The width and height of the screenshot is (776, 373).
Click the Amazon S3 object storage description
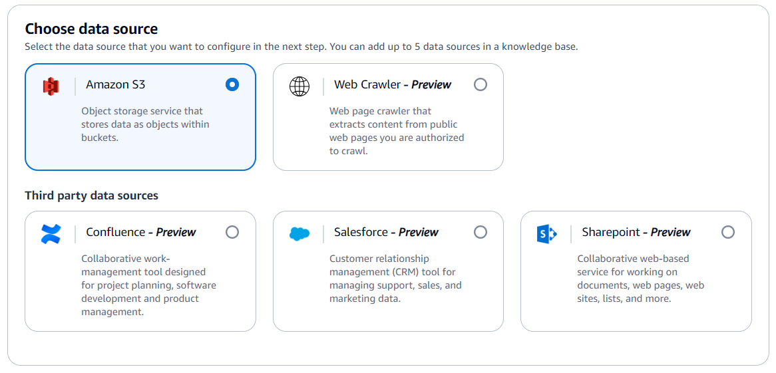click(146, 124)
